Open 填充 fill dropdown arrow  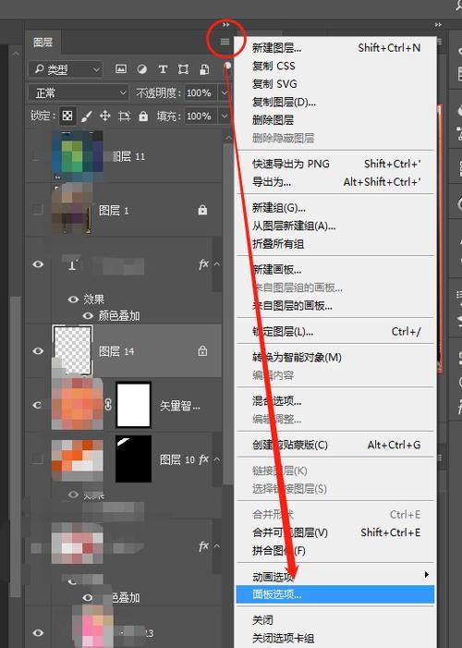(225, 116)
